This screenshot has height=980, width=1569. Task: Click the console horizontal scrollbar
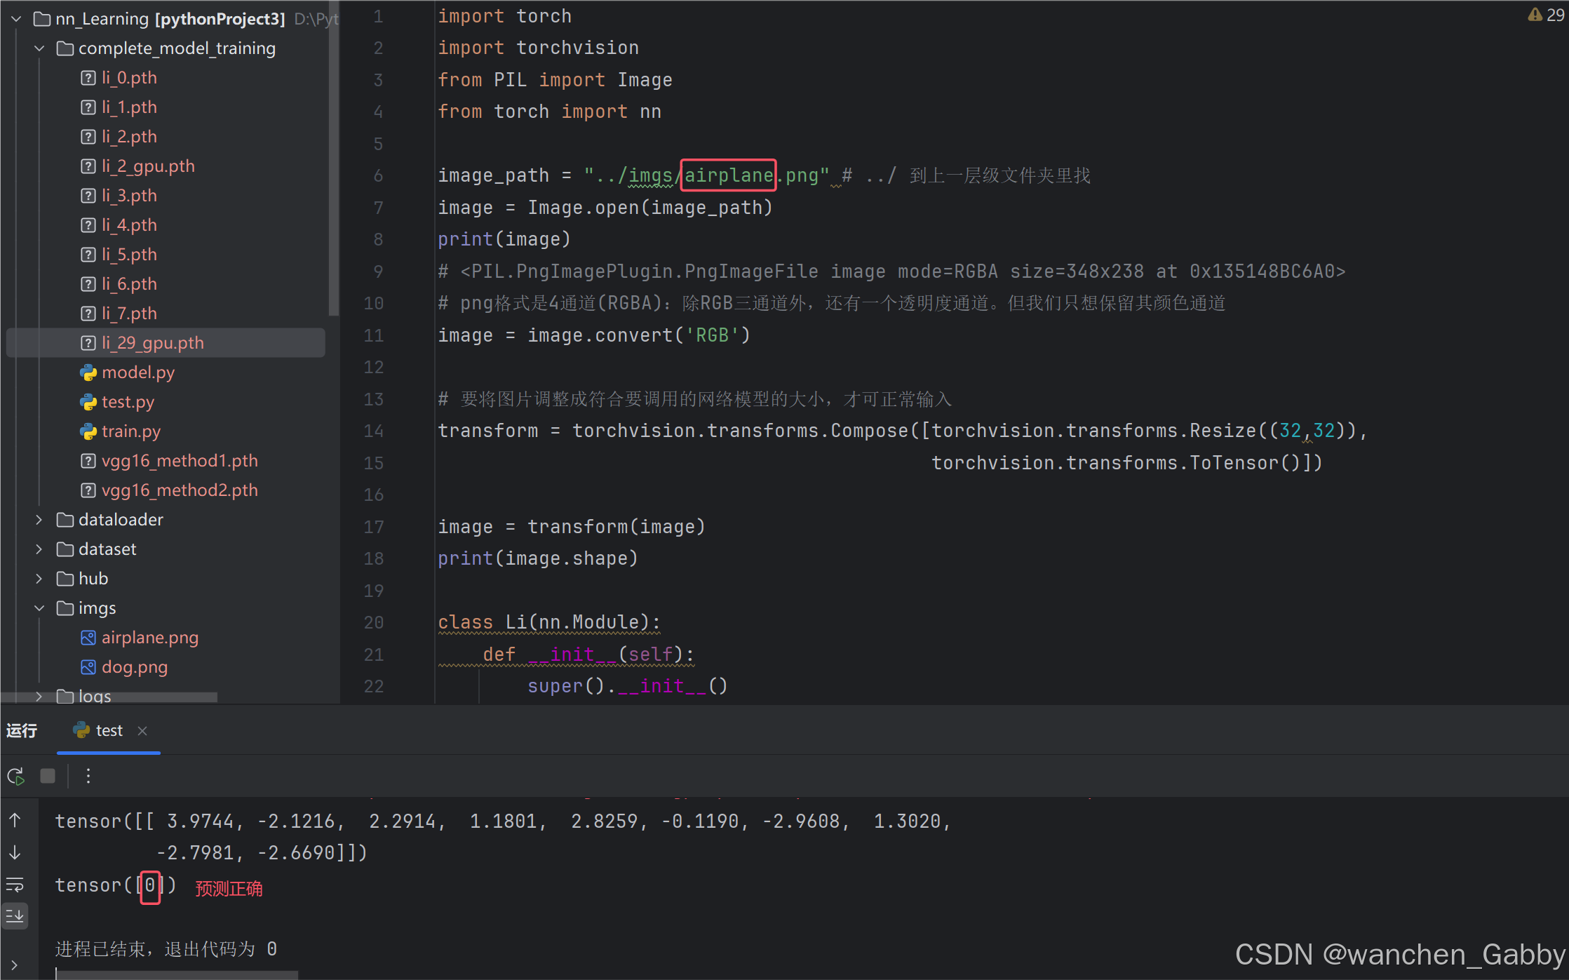click(x=177, y=975)
